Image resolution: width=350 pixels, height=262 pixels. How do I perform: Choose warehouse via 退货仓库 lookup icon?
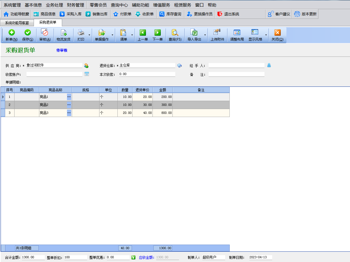(x=180, y=65)
